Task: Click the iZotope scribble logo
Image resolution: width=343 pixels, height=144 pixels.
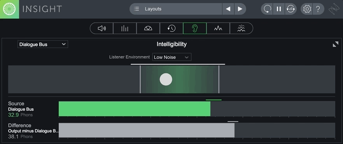Action: point(334,9)
